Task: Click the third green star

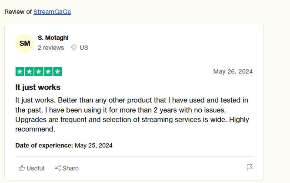Action: [39, 71]
